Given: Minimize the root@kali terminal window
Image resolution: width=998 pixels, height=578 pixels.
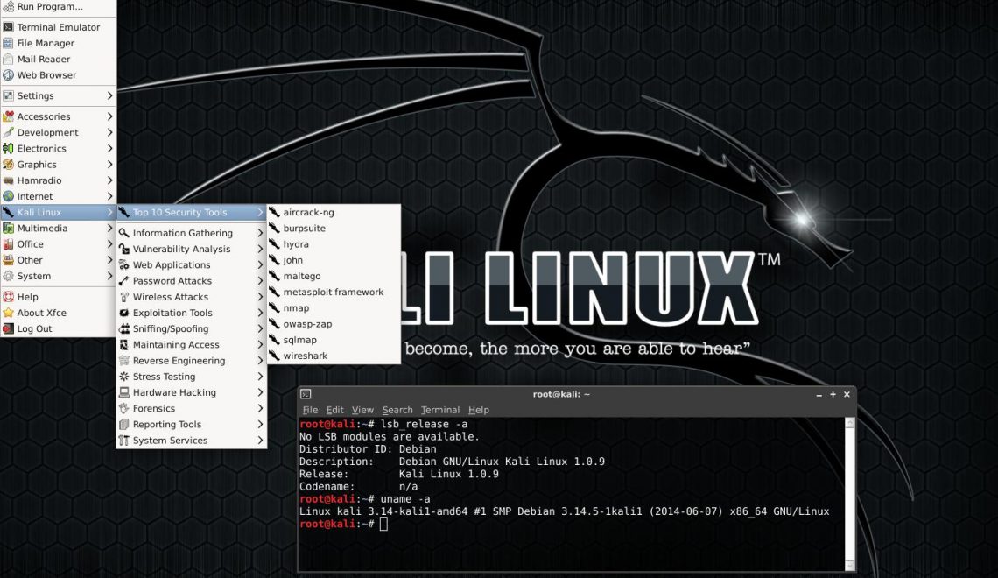Looking at the screenshot, I should click(819, 395).
